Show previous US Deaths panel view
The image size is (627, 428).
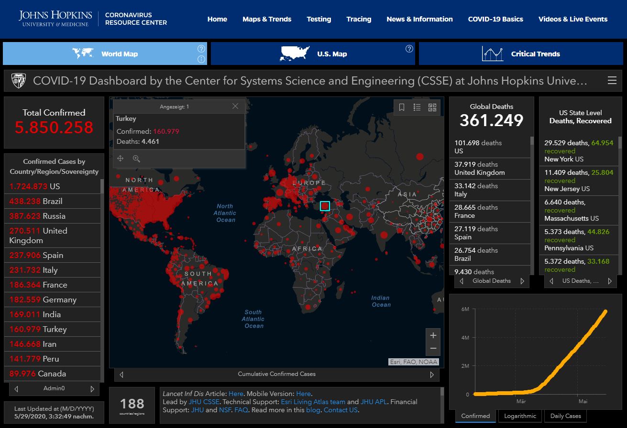[551, 281]
